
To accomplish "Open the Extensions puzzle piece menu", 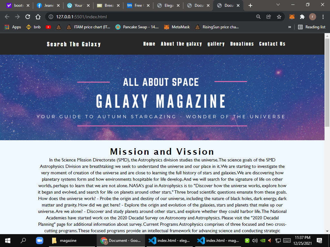I will [x=302, y=17].
